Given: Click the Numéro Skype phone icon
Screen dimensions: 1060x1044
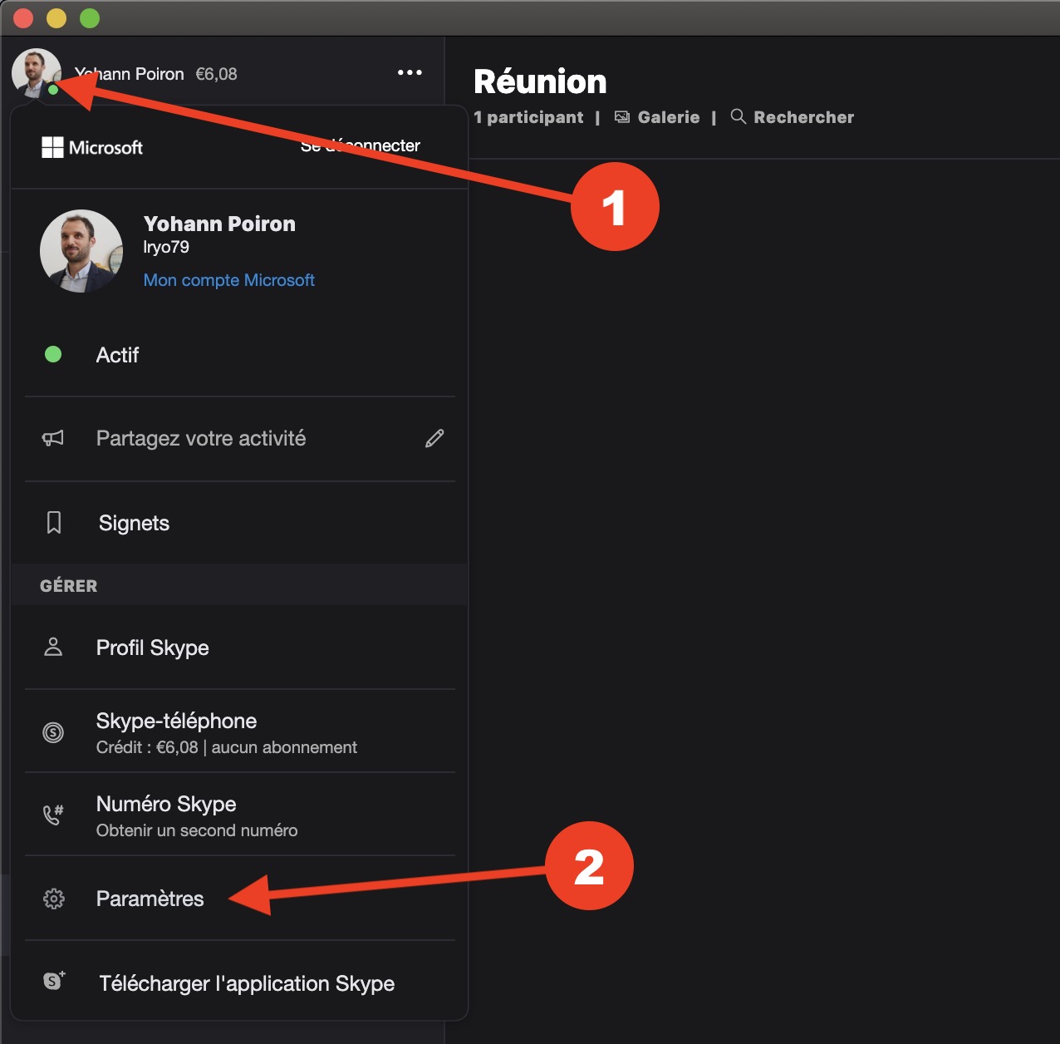Looking at the screenshot, I should click(x=53, y=815).
